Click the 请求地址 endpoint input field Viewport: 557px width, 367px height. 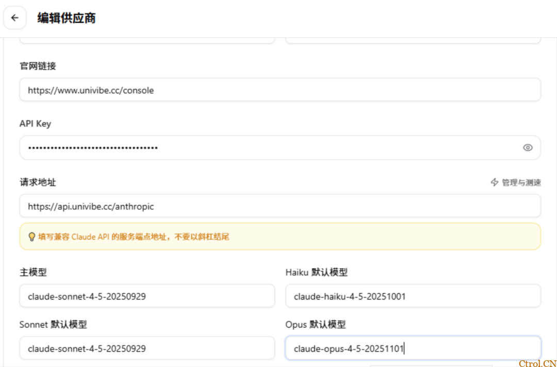[280, 206]
